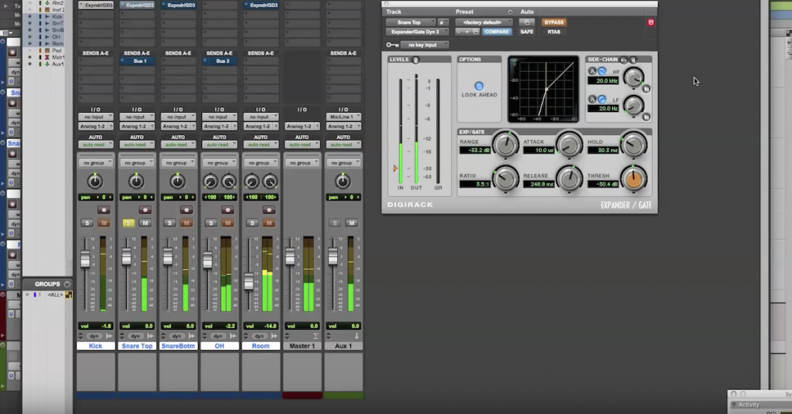
Task: Click the orange threshold arrow on IN meter
Action: (x=395, y=168)
